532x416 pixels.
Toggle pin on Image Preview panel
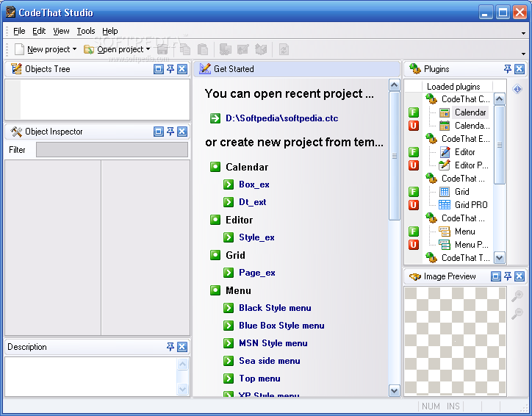[507, 276]
